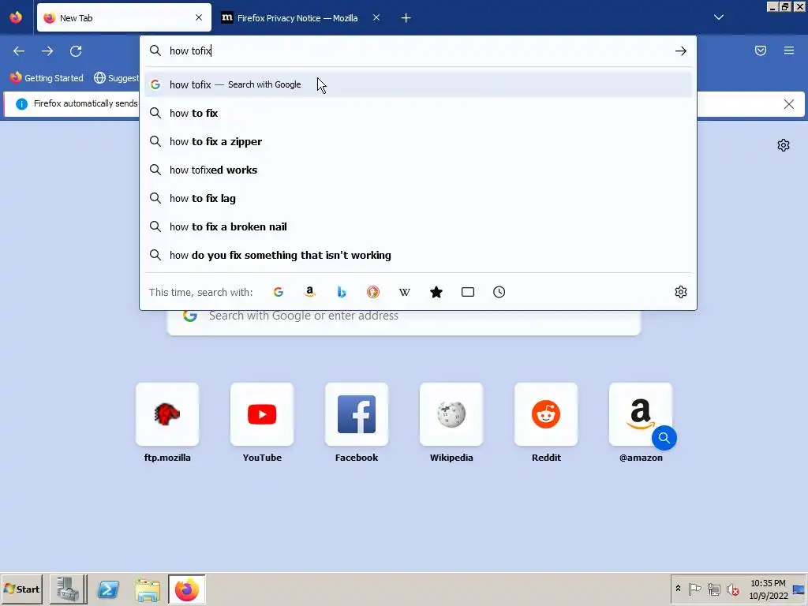Close the New Tab tab
This screenshot has height=606, width=808.
point(199,17)
